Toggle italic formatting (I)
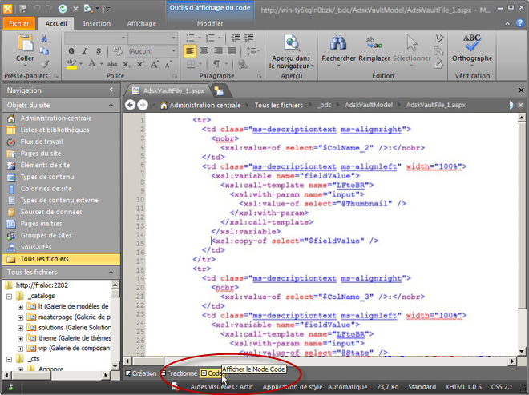 (85, 51)
